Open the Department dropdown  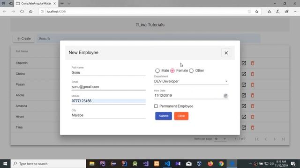tap(191, 81)
